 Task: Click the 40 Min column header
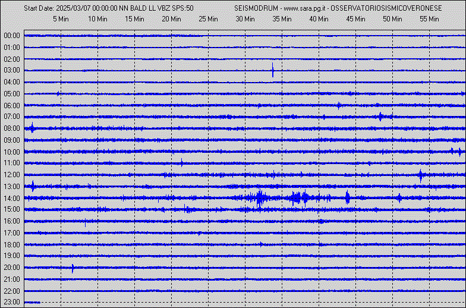[x=319, y=19]
